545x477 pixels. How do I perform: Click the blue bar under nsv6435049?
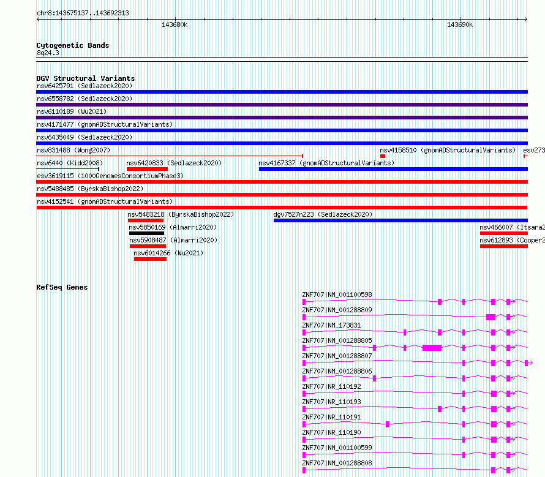point(282,143)
